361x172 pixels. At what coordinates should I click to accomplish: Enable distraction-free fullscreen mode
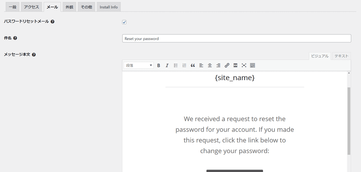coord(244,65)
